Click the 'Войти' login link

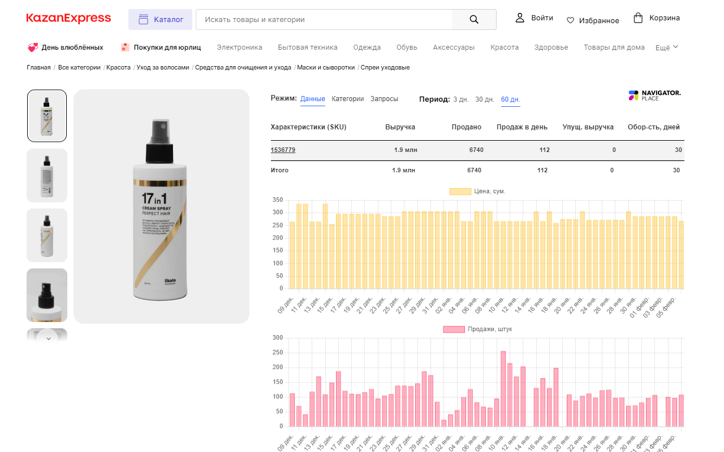[542, 18]
